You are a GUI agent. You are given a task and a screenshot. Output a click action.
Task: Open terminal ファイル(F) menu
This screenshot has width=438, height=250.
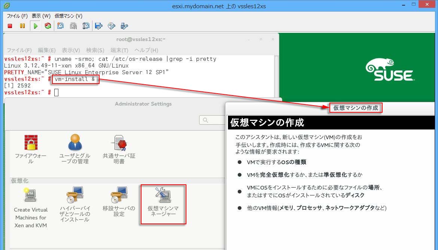point(19,50)
